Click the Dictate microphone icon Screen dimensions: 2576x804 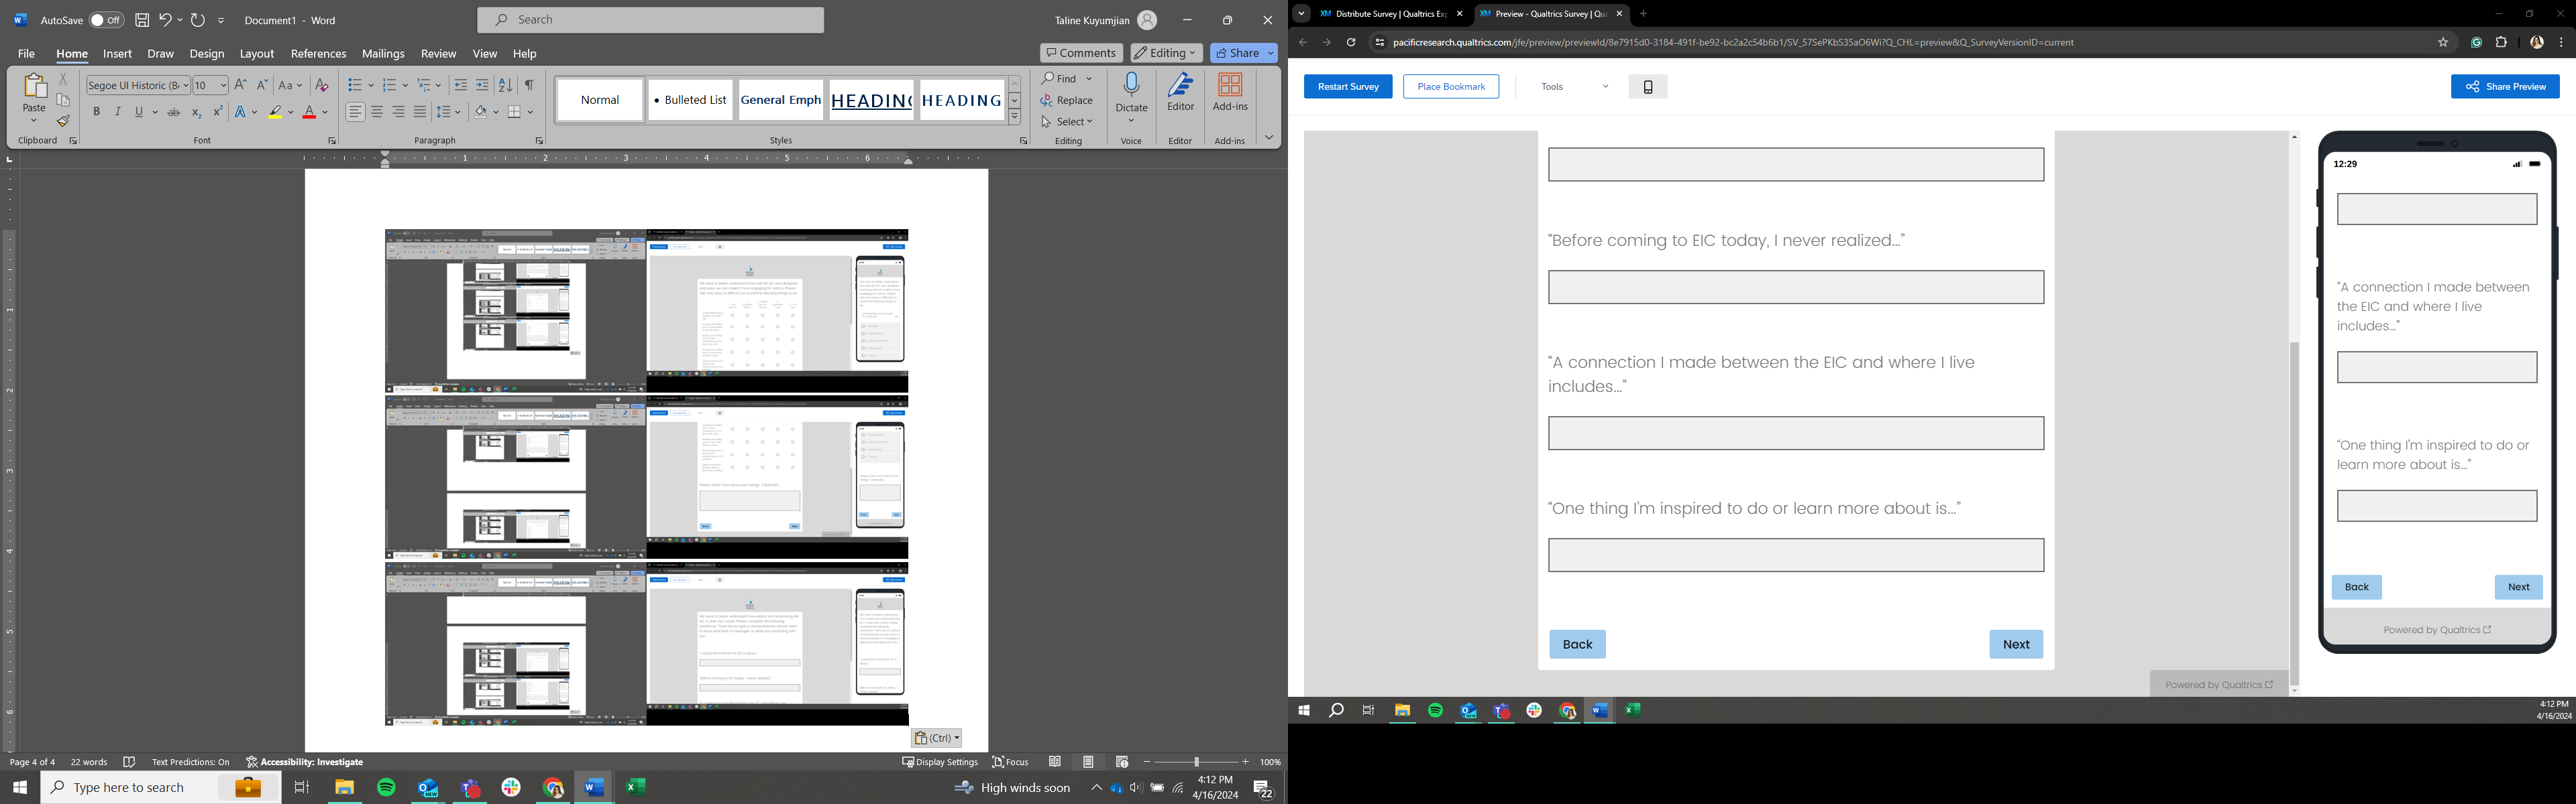tap(1131, 86)
